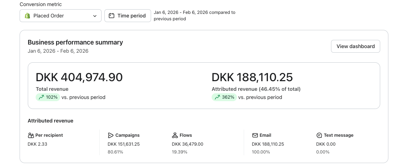Viewport: 398px width, 167px height.
Task: Click the Jan 6, 2026 - Feb 6, 2026 summary subtitle
Action: pos(58,51)
